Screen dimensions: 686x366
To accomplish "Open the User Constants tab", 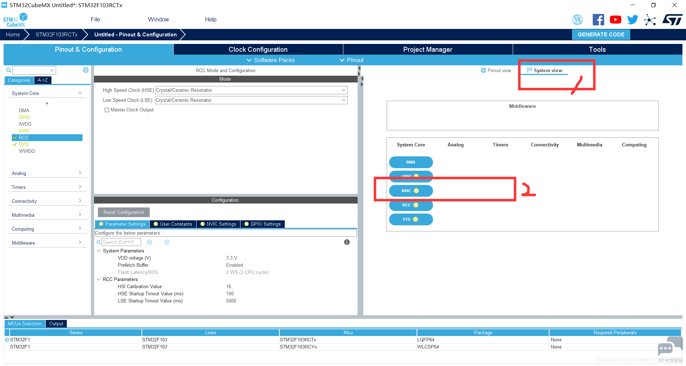I will pos(173,224).
